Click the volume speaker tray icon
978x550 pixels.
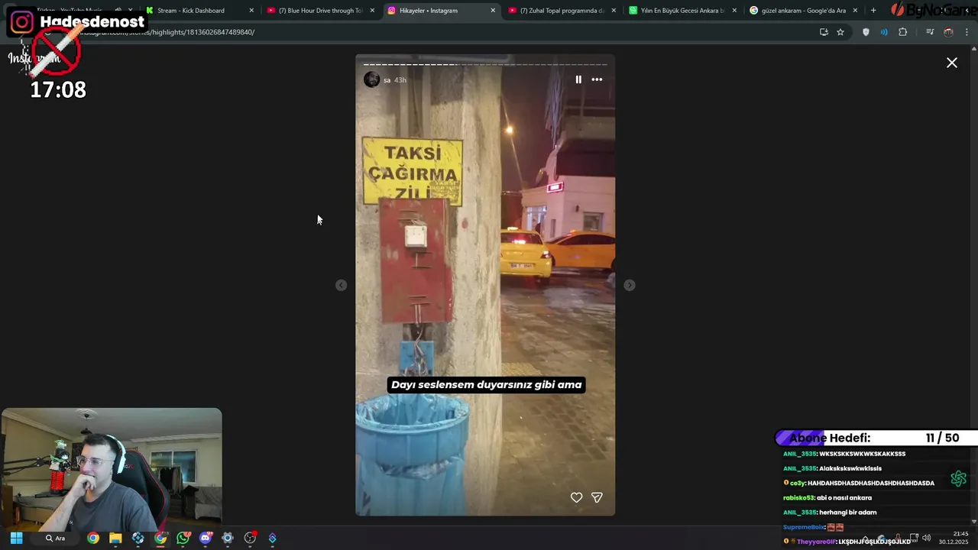coord(926,538)
